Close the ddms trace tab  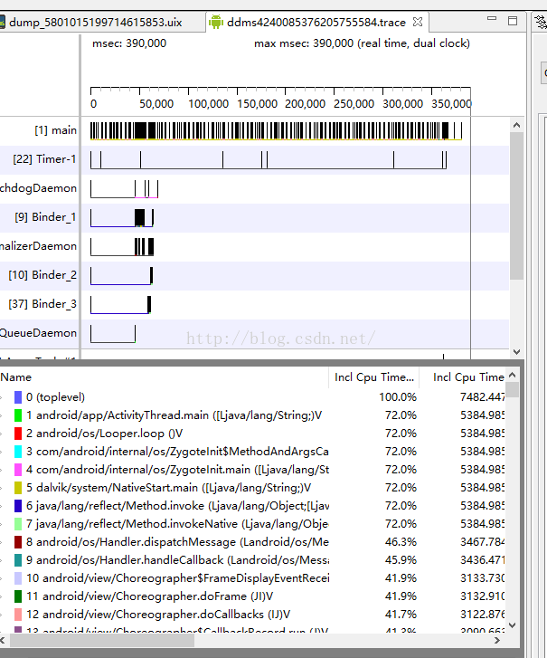tap(418, 22)
